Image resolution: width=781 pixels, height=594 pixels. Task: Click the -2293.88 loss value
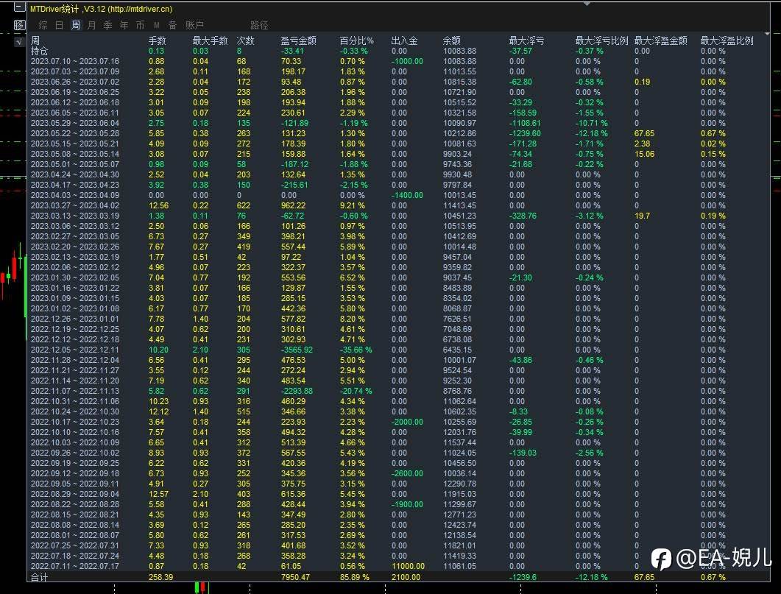297,391
